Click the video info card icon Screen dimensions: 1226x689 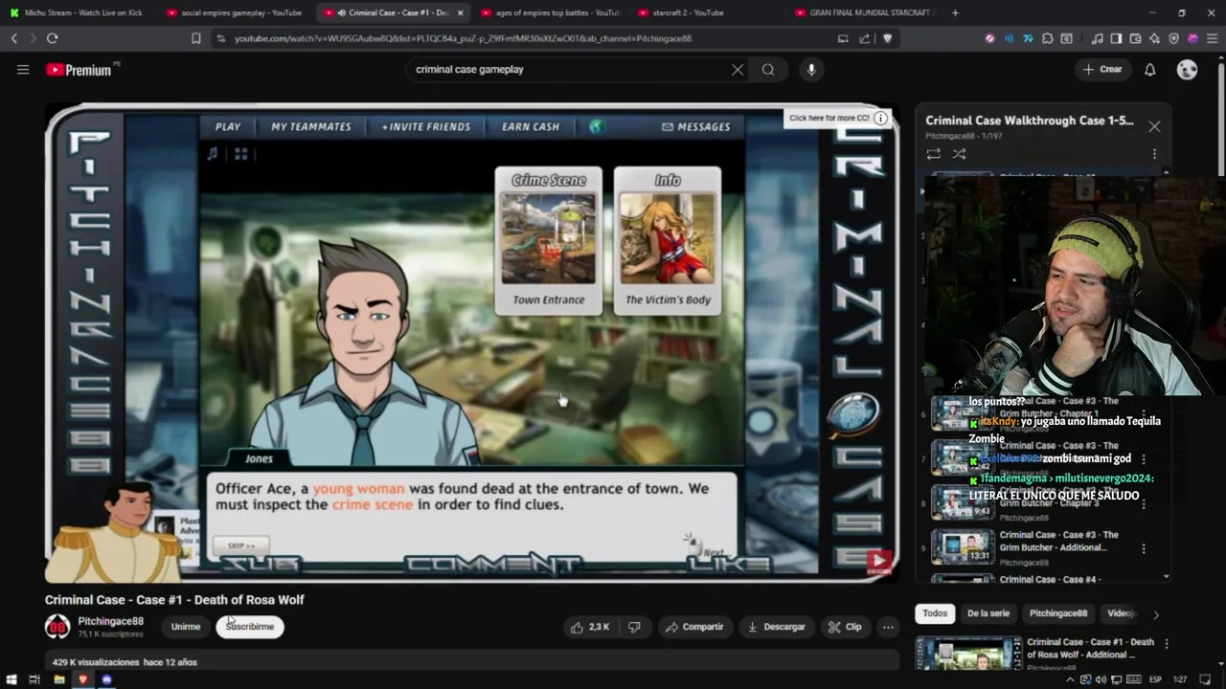(x=880, y=118)
